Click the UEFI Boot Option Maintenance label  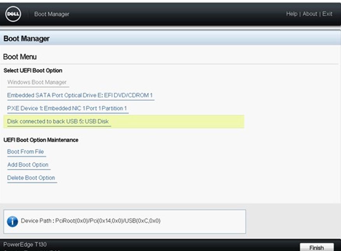pyautogui.click(x=41, y=140)
